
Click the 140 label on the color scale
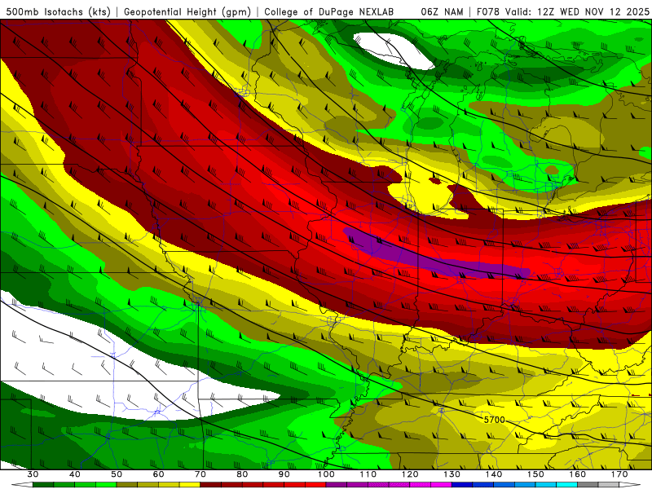click(x=494, y=474)
